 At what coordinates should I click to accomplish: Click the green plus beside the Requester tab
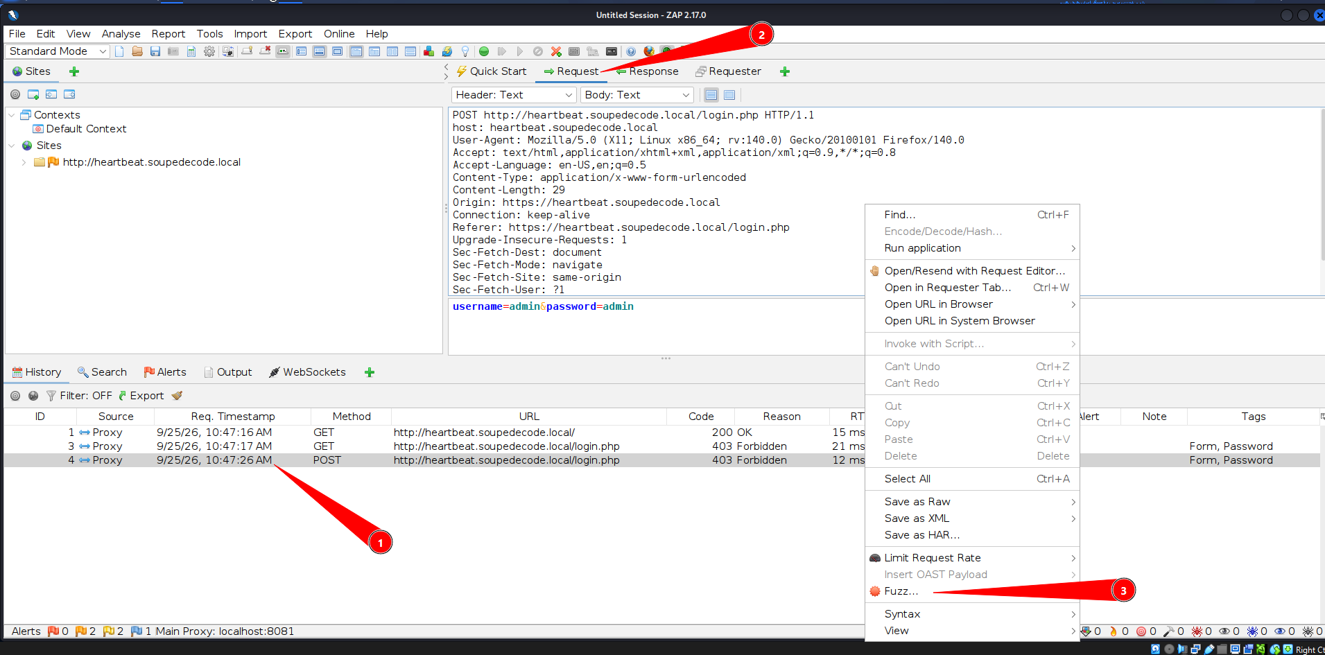(x=785, y=71)
